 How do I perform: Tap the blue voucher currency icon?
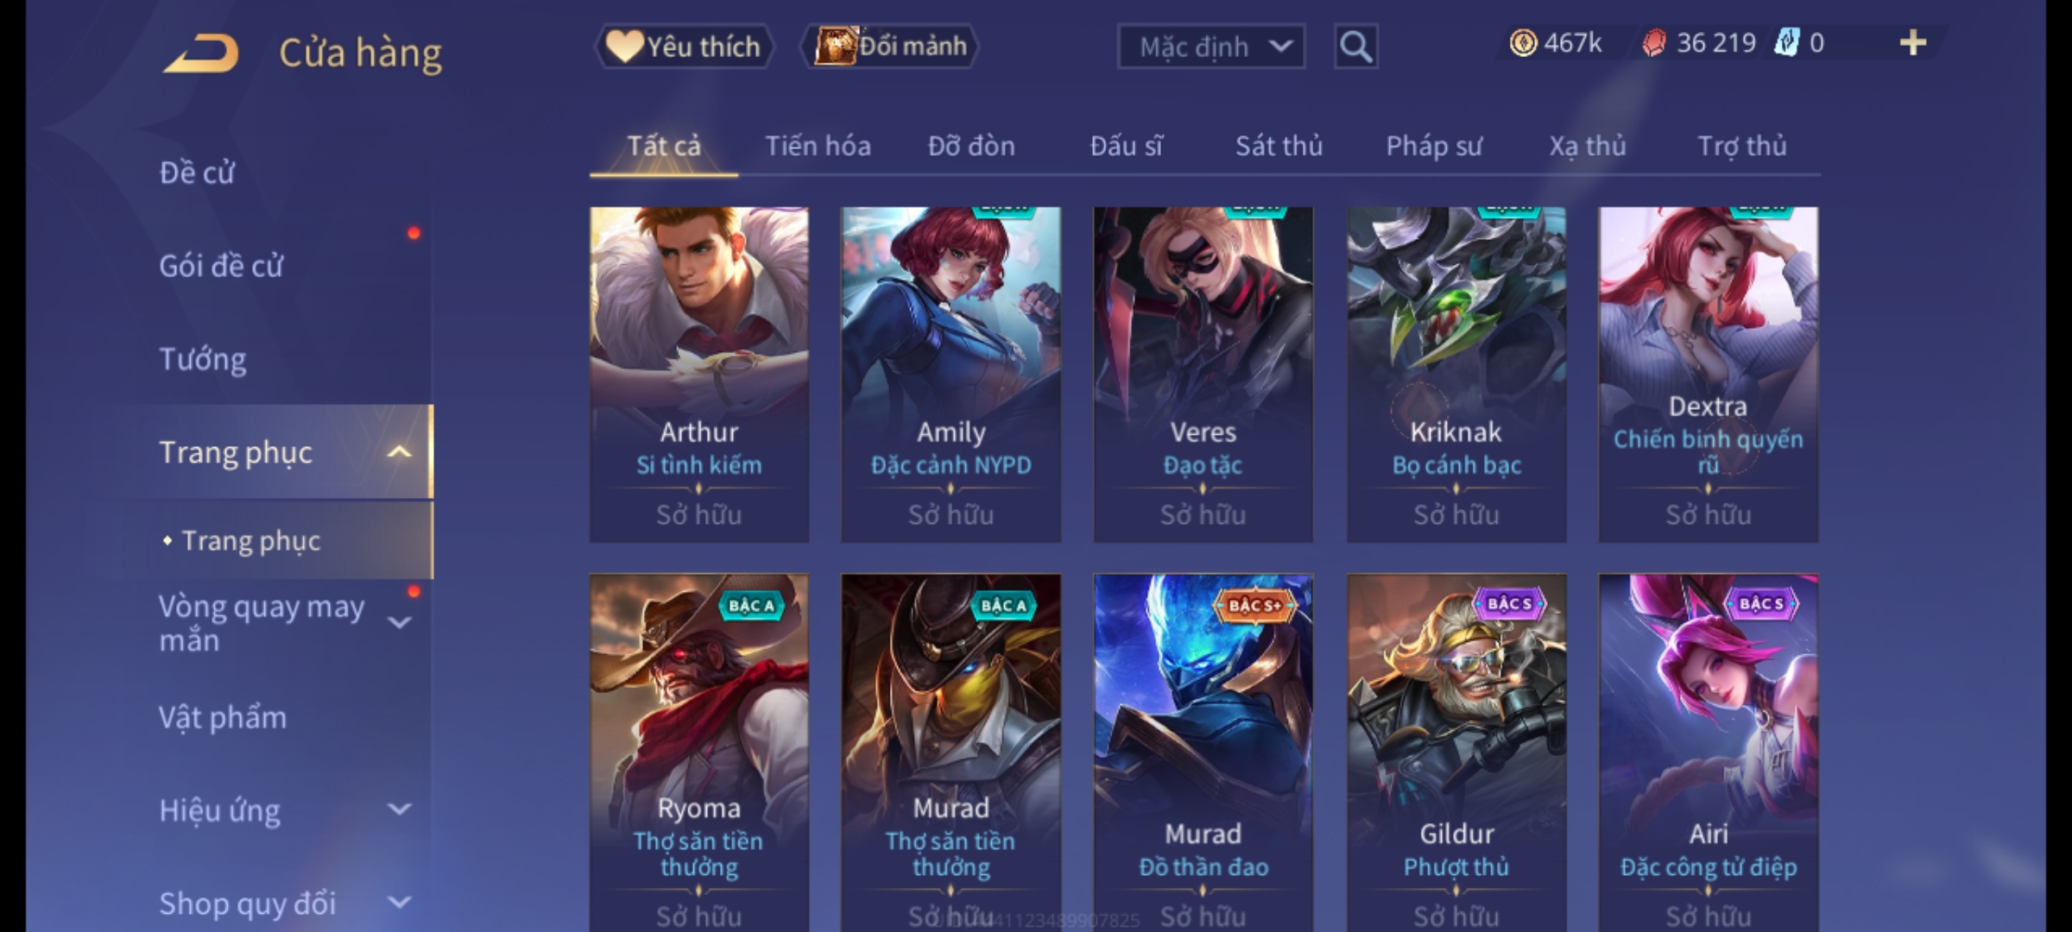pyautogui.click(x=1786, y=43)
